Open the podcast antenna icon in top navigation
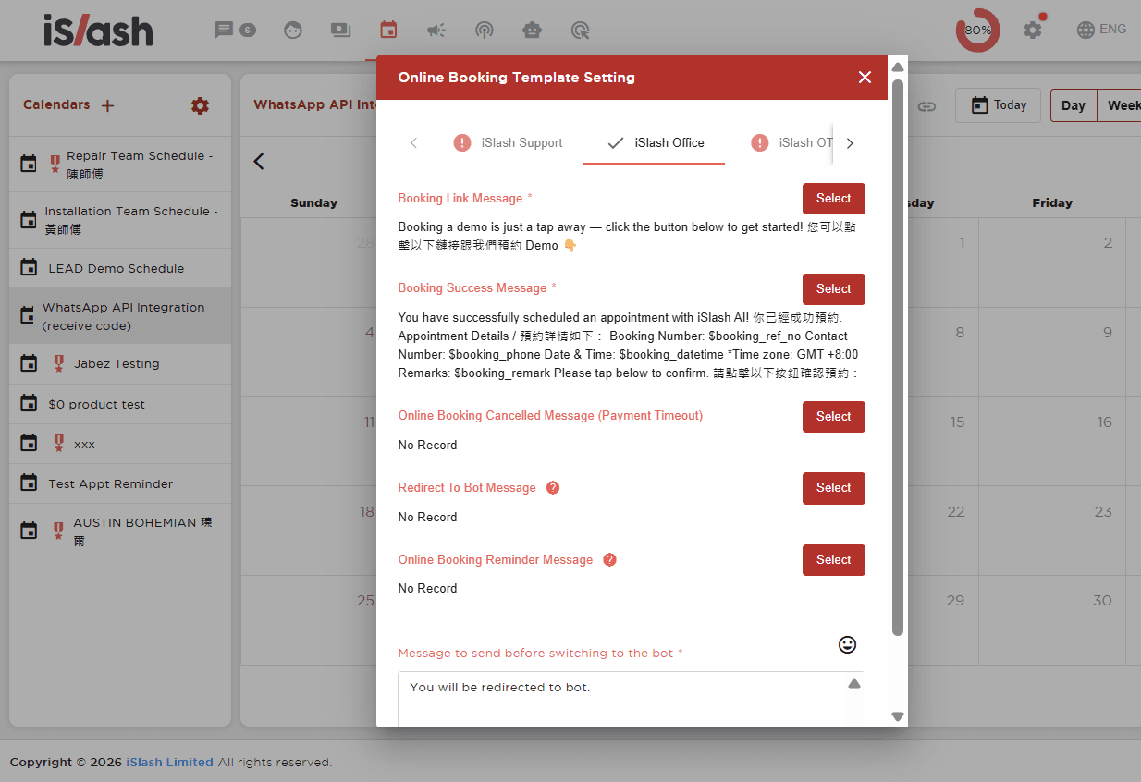This screenshot has width=1141, height=782. (x=485, y=31)
